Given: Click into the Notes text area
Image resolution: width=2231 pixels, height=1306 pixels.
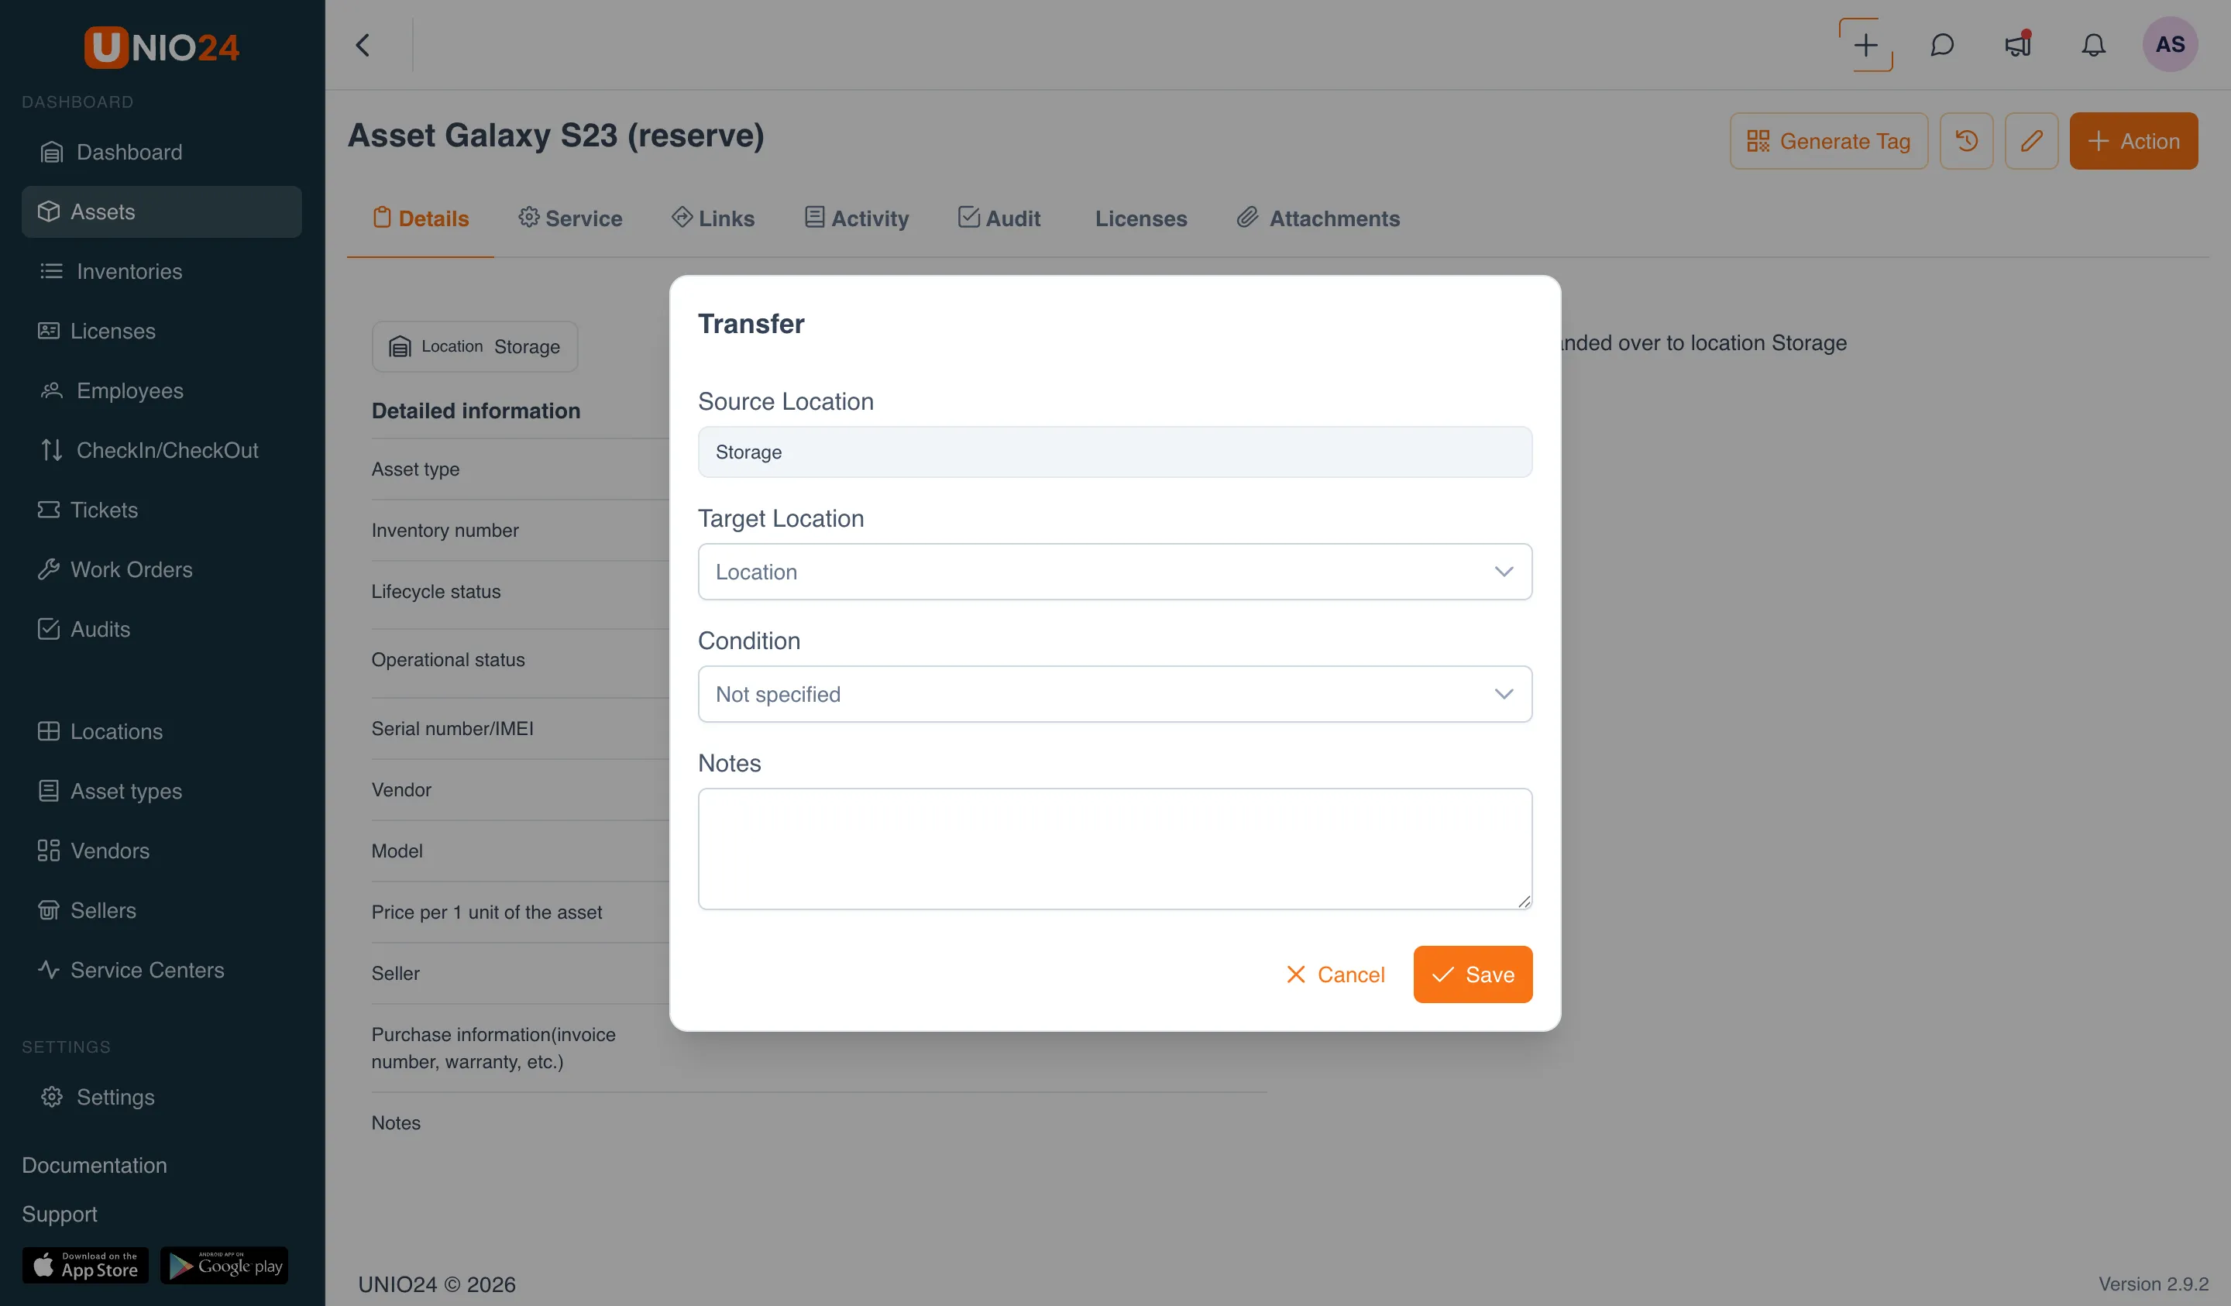Looking at the screenshot, I should pos(1115,848).
